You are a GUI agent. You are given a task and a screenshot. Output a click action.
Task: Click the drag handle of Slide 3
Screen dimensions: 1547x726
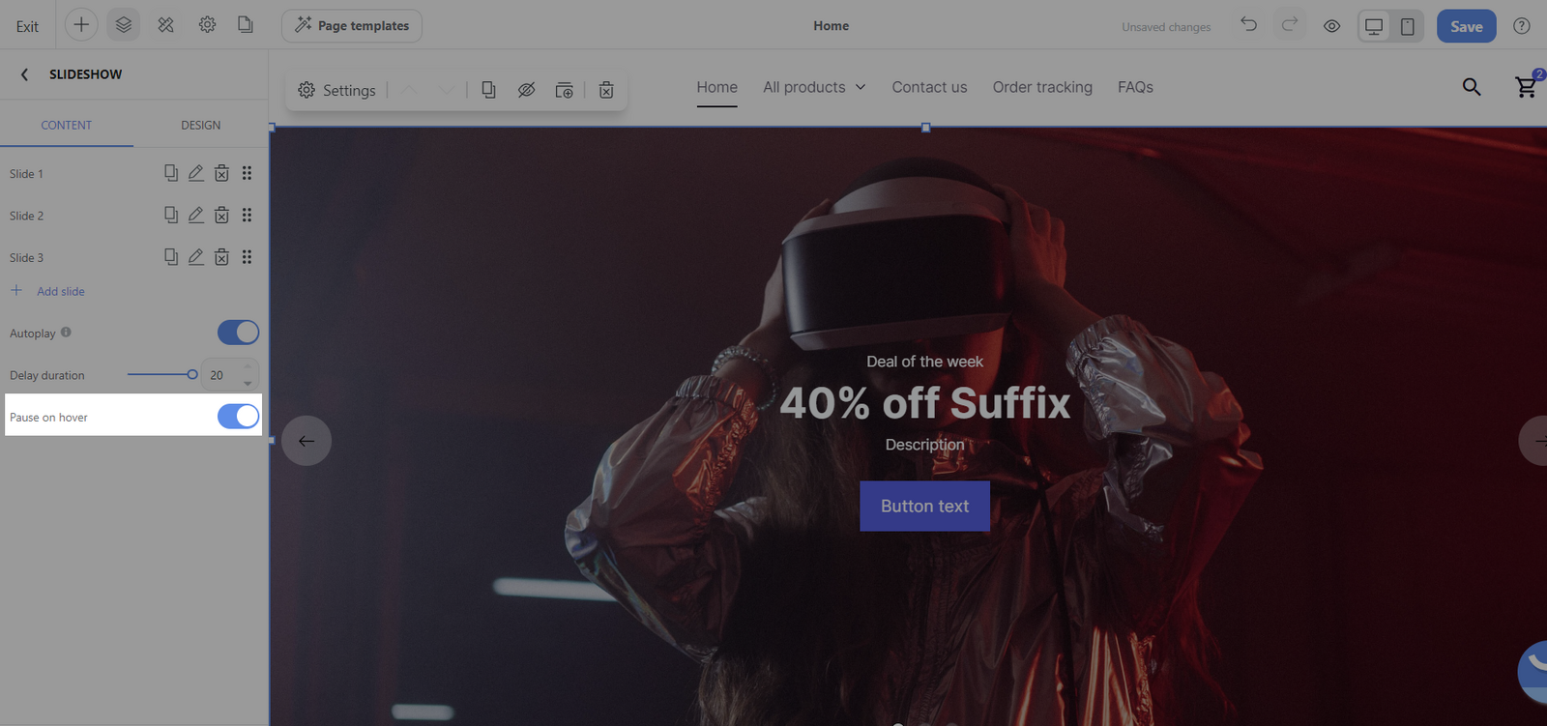(x=247, y=257)
